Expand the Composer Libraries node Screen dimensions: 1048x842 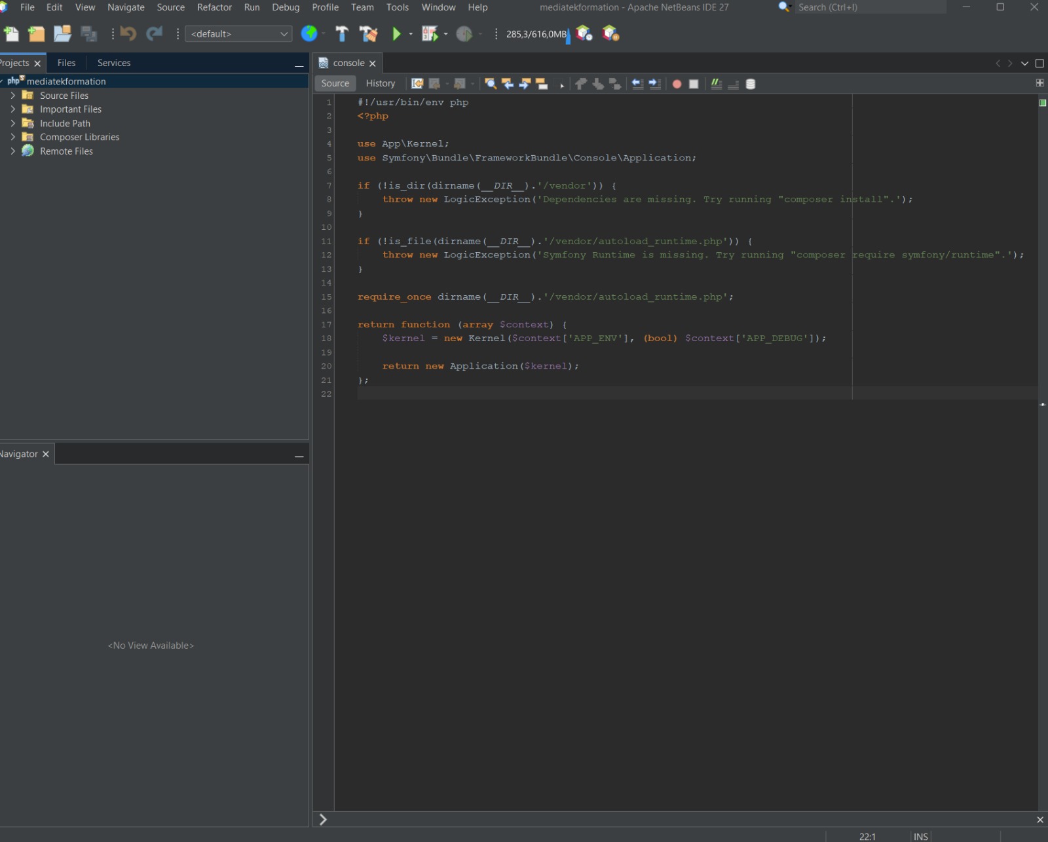click(x=12, y=137)
